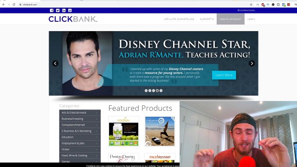Click the Create Account button
Screen dimensions: 297x167
pyautogui.click(x=231, y=19)
